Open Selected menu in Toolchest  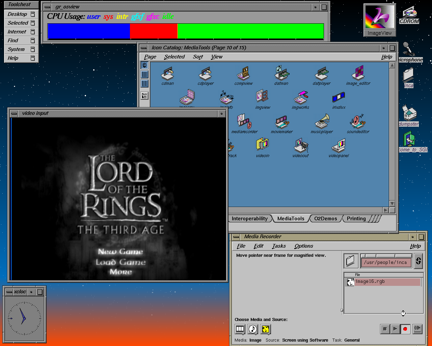(21, 23)
